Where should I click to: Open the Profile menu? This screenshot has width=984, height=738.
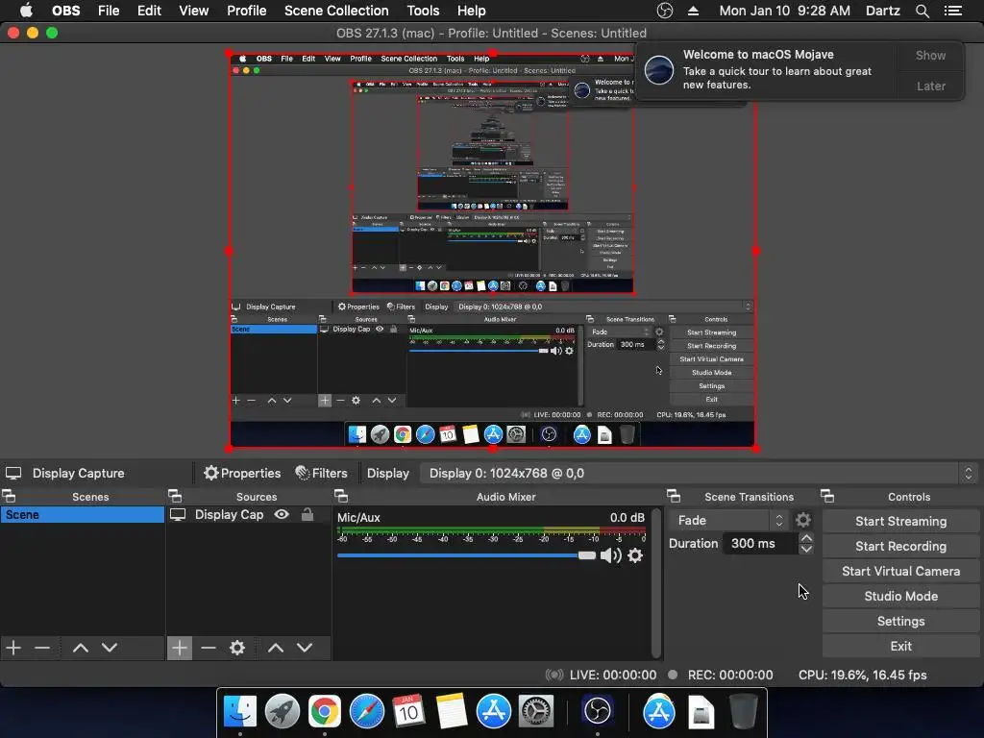click(247, 11)
